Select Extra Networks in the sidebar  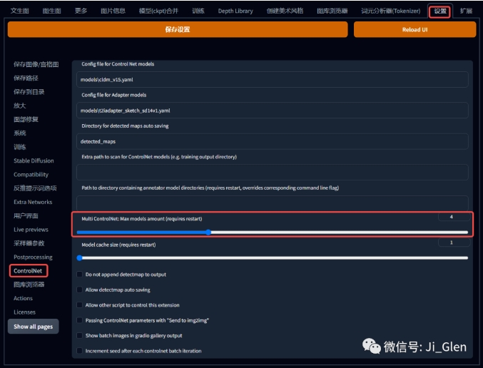33,202
